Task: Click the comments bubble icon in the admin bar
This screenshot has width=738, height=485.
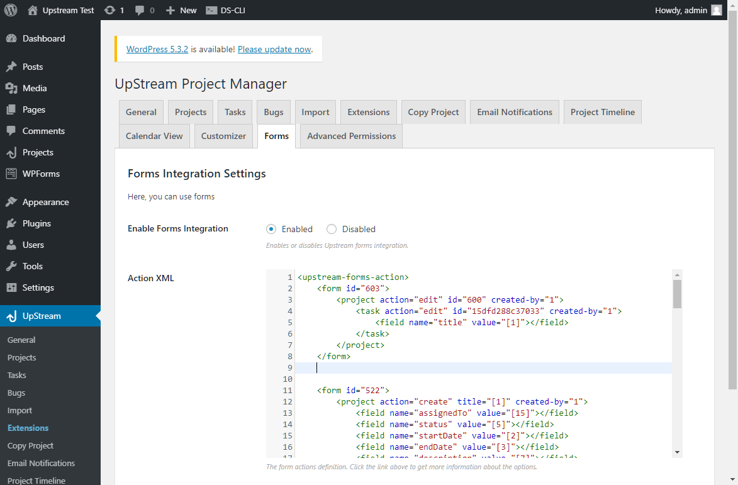Action: (x=143, y=9)
